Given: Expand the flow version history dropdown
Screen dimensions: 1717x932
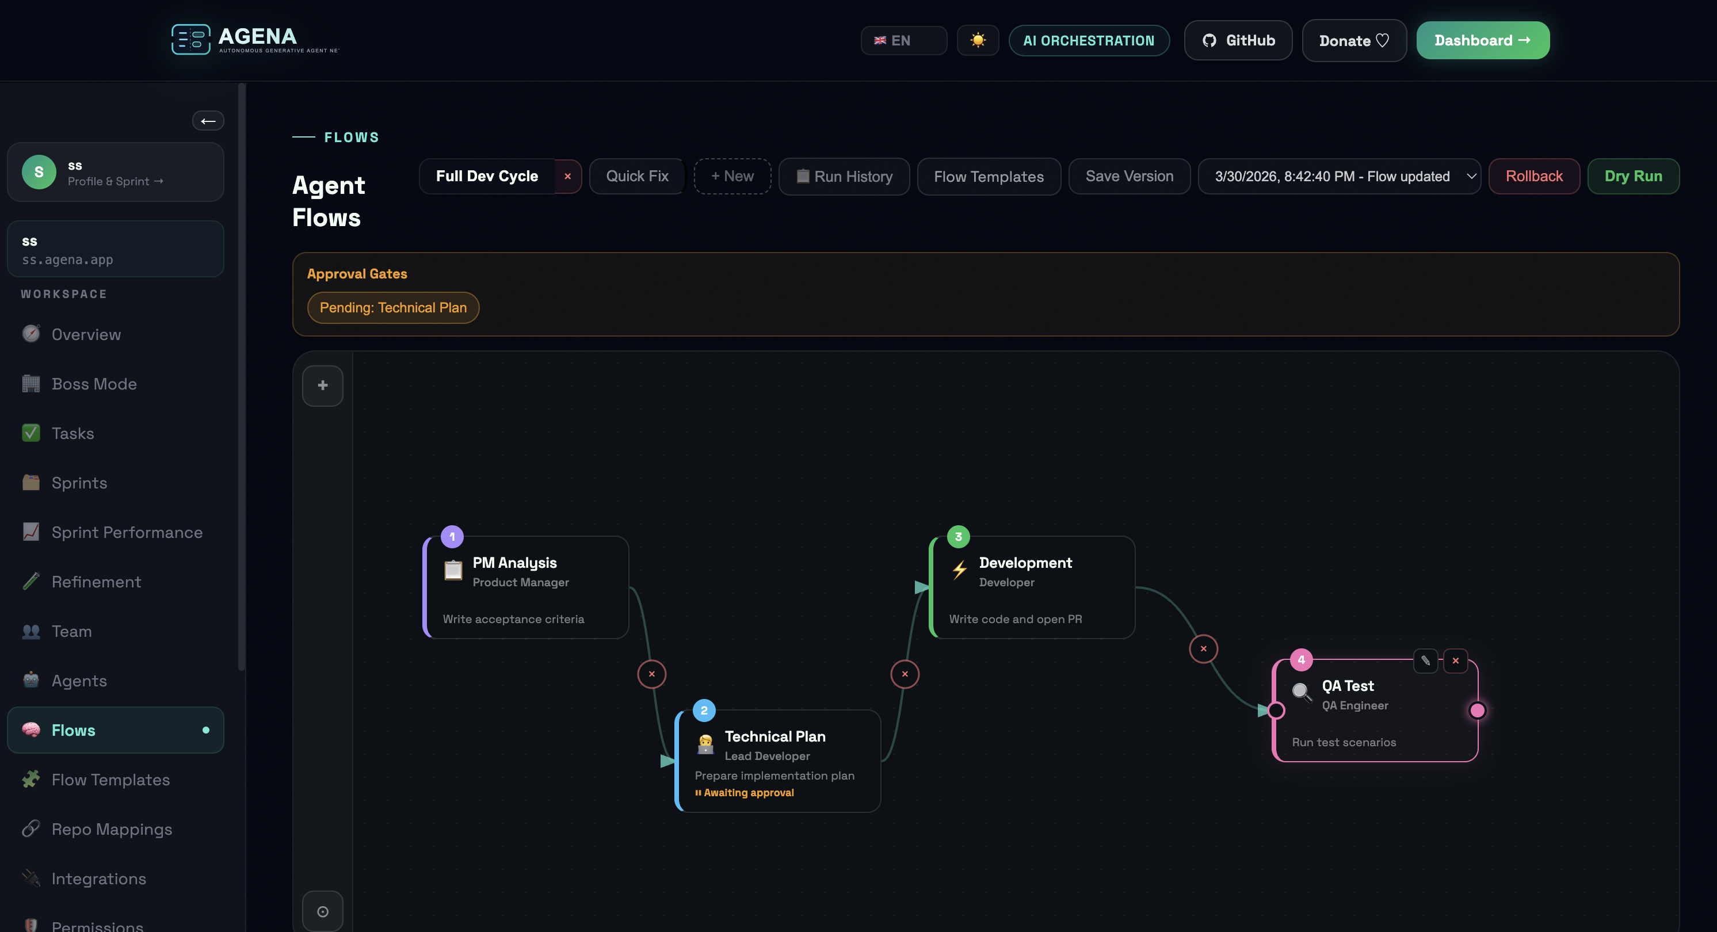Looking at the screenshot, I should [1338, 176].
